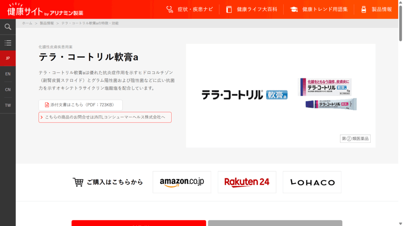This screenshot has height=226, width=403.
Task: Switch language to TW
Action: click(x=8, y=105)
